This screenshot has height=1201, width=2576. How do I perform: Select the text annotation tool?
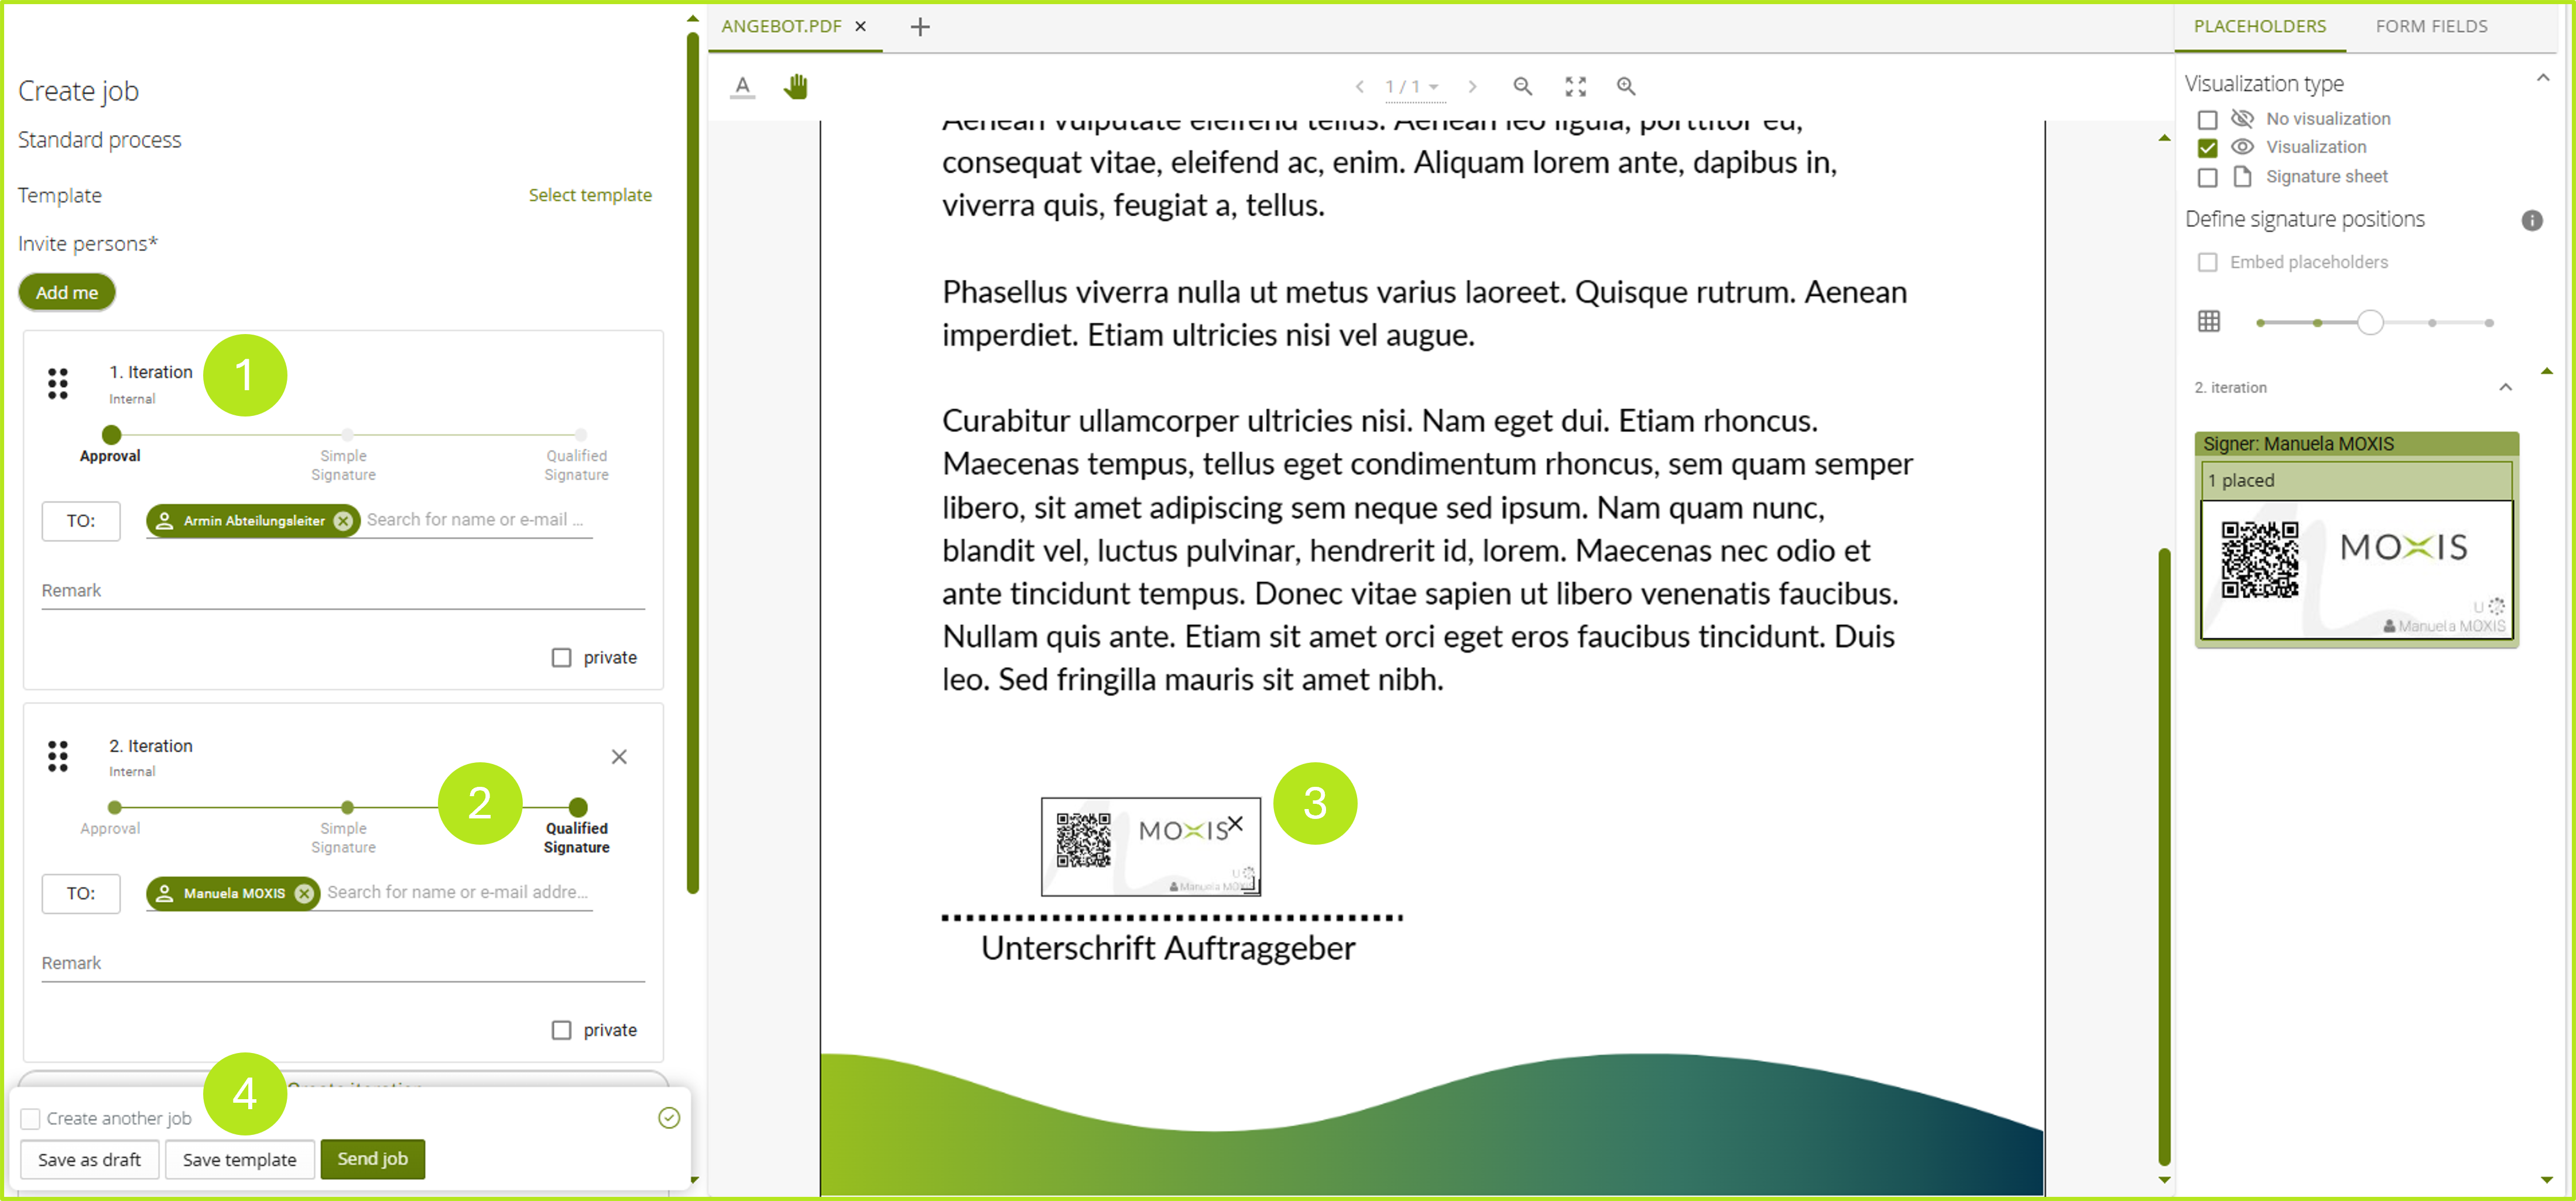tap(742, 87)
